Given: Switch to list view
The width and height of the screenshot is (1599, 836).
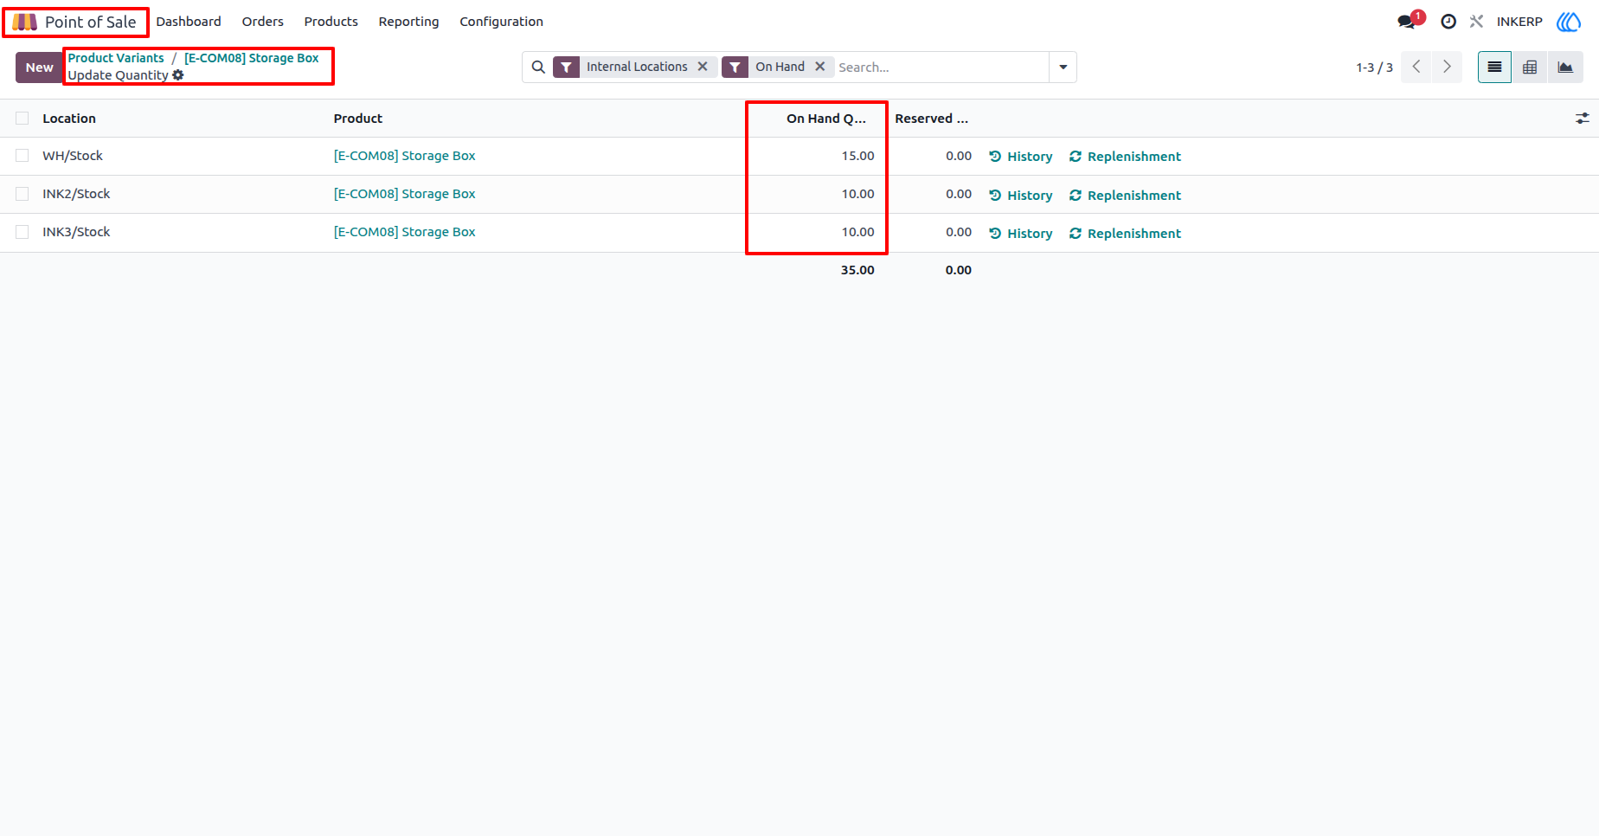Looking at the screenshot, I should point(1494,67).
